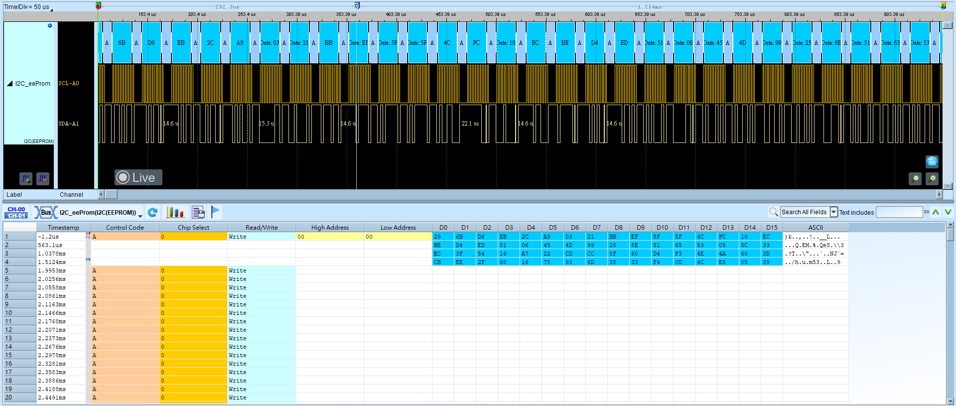
Task: Select the Low Address column header
Action: (x=398, y=228)
